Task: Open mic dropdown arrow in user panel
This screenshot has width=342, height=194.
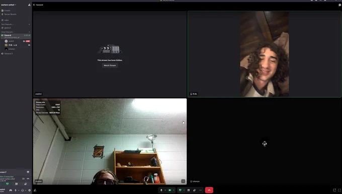Action: (x=18, y=190)
